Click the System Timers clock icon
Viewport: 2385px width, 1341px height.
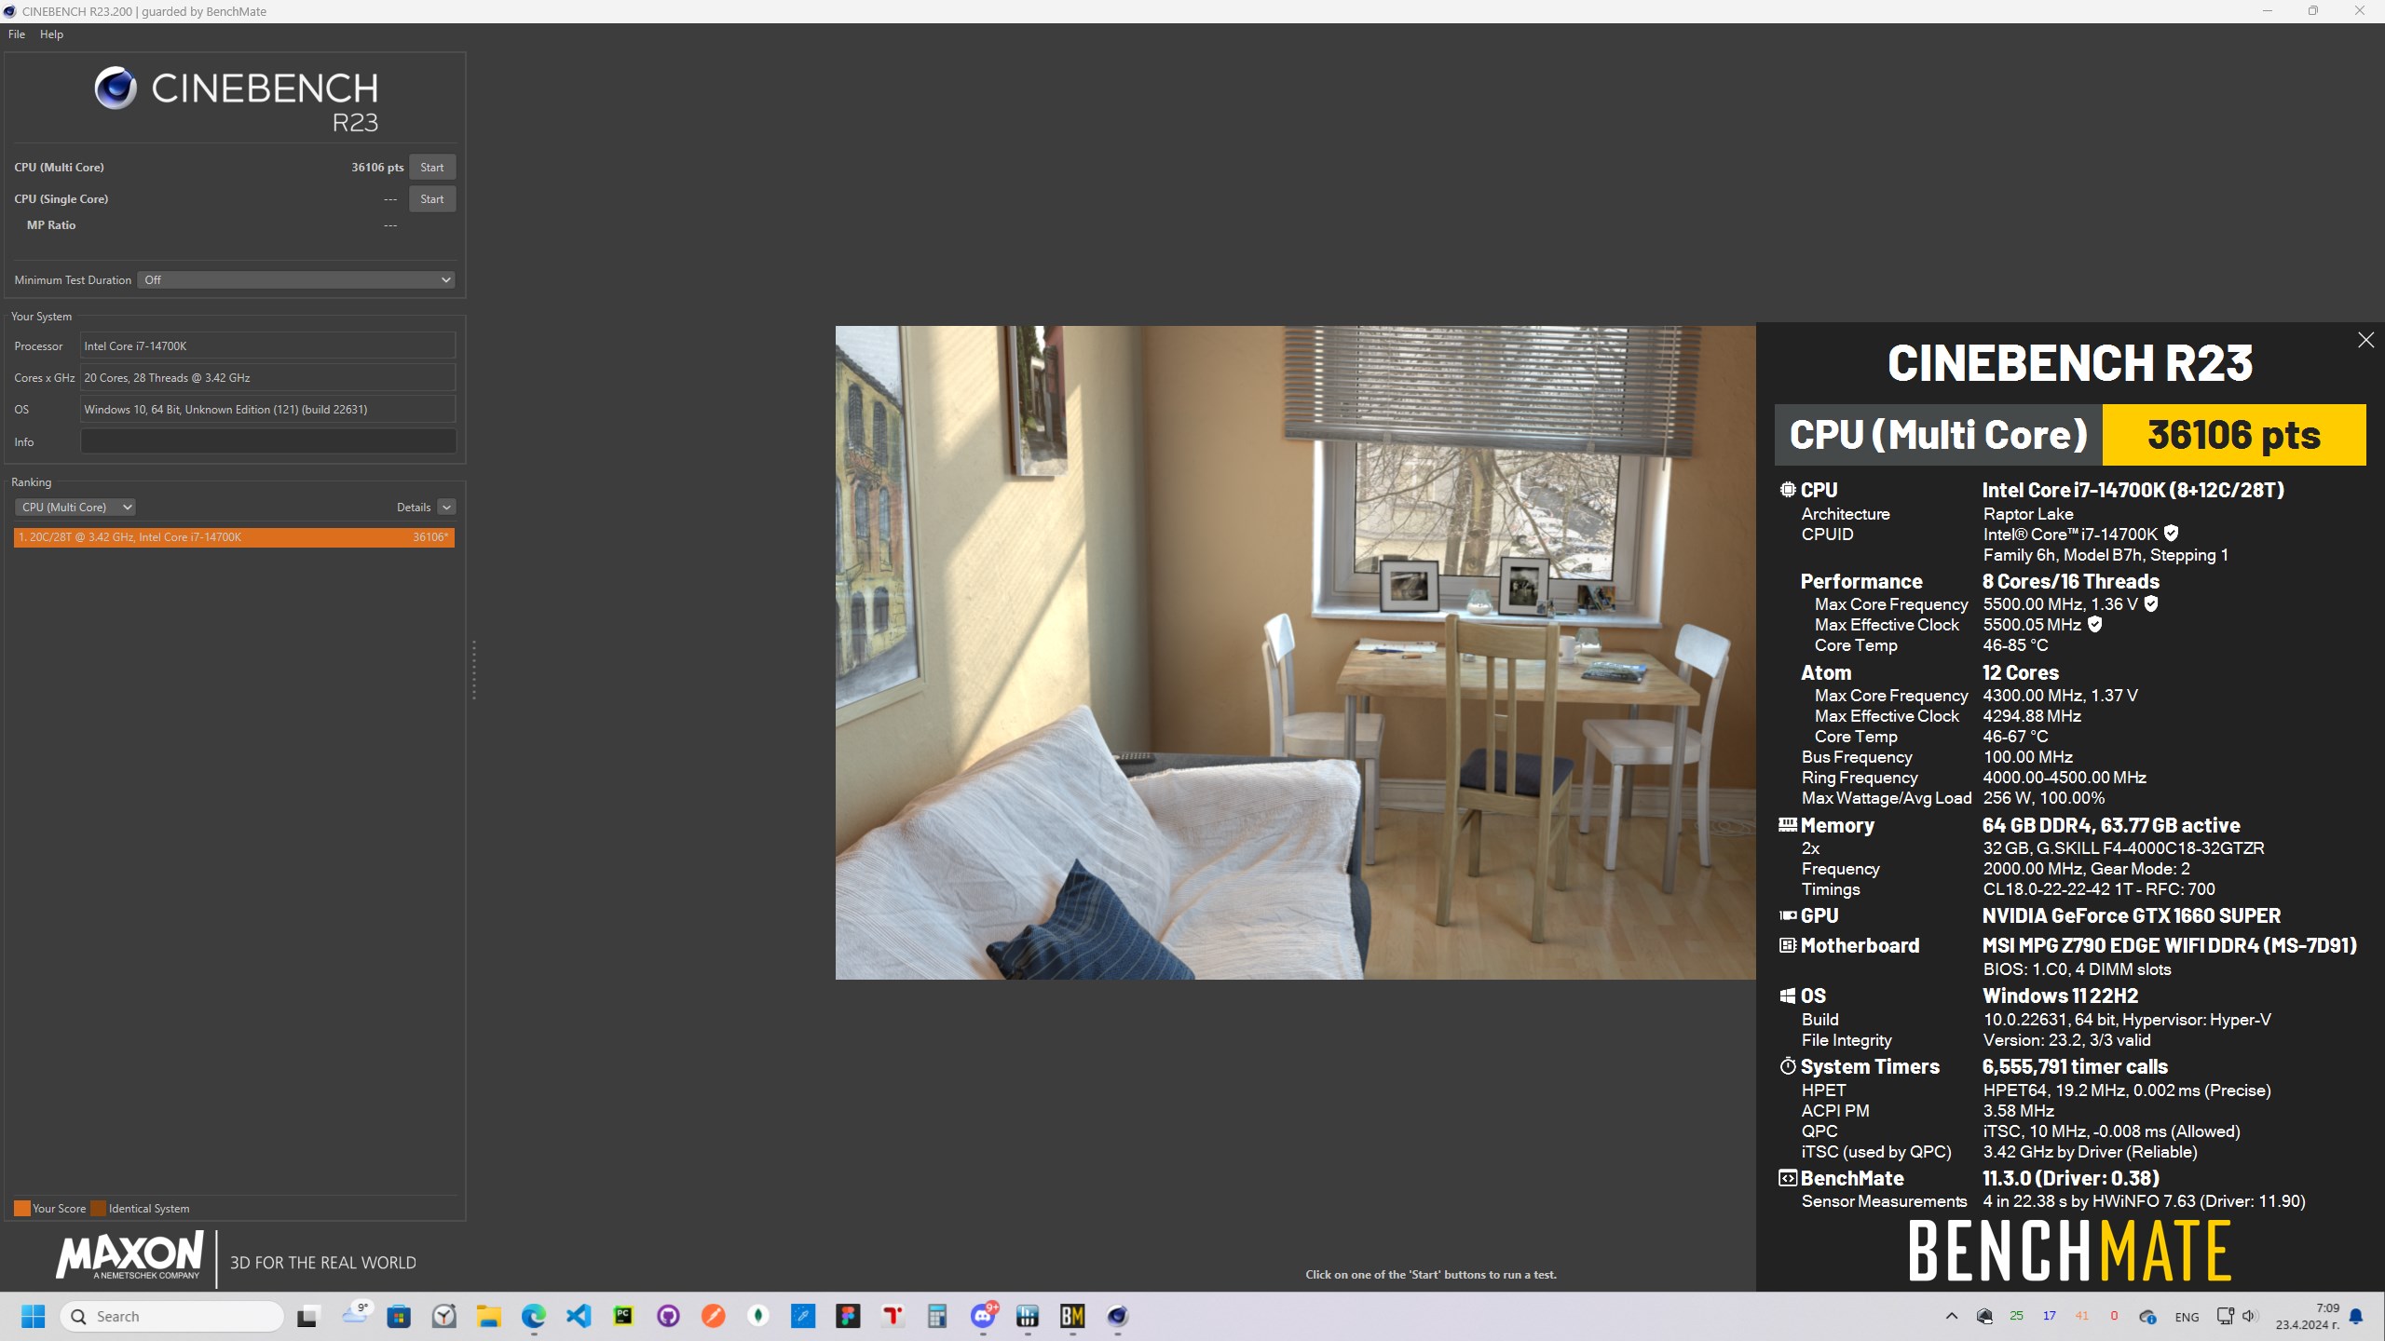click(x=1788, y=1067)
